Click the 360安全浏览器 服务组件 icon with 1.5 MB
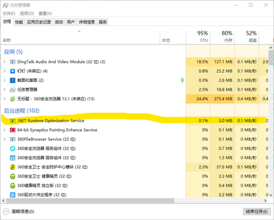This screenshot has width=274, height=220. pyautogui.click(x=12, y=158)
